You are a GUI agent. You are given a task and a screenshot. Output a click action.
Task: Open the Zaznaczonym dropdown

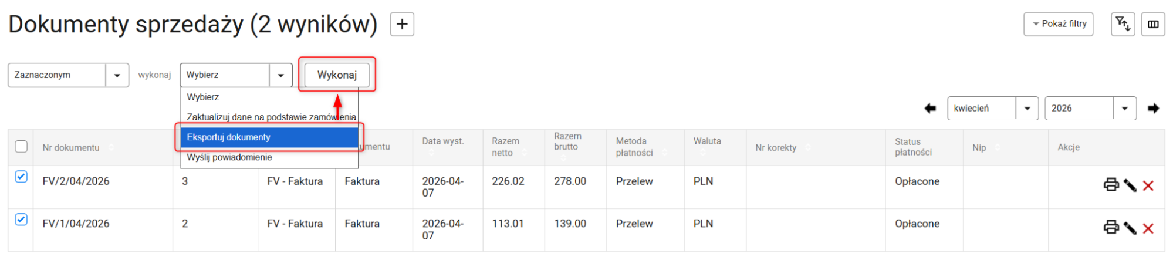tap(68, 75)
